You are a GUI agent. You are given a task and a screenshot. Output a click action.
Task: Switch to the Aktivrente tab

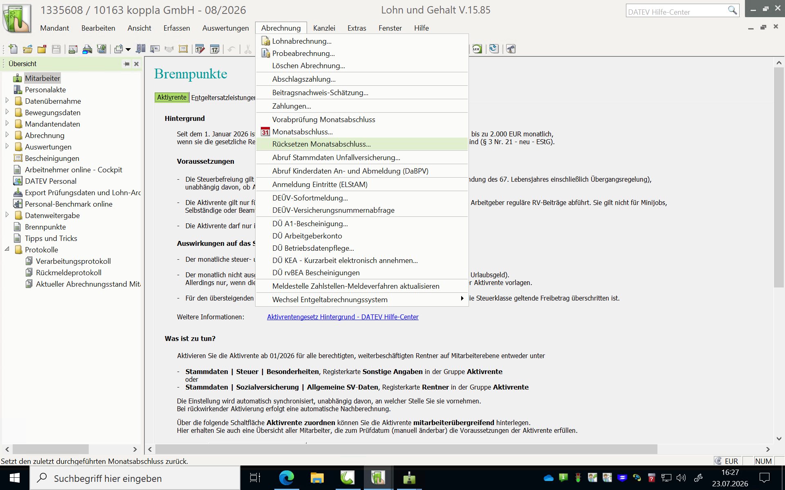click(x=172, y=97)
